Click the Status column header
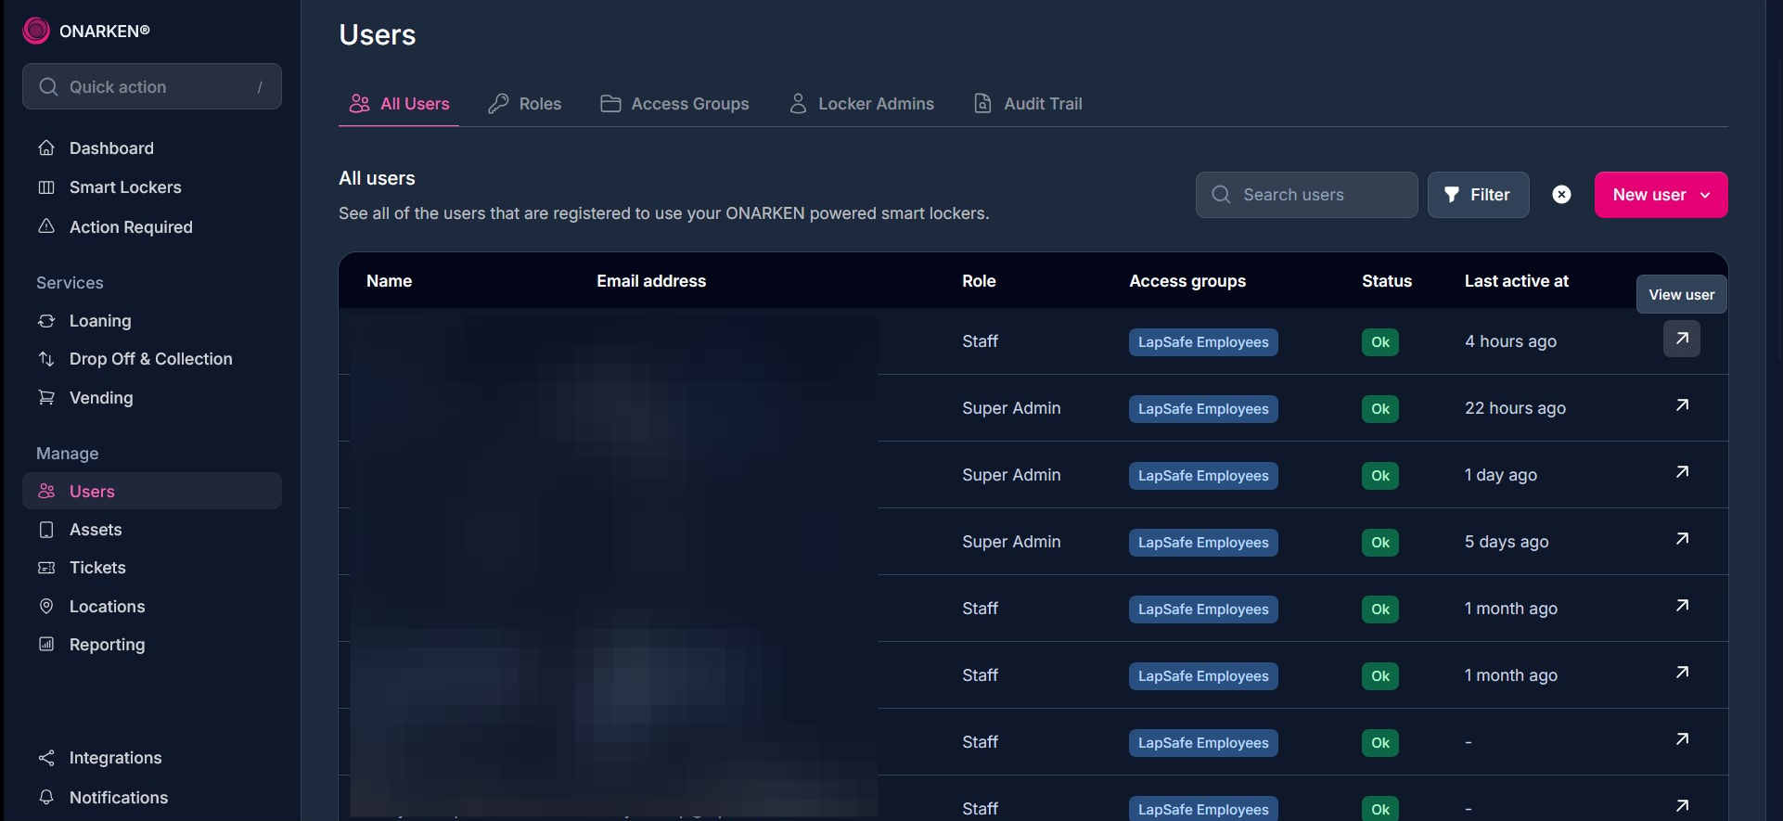 pos(1387,281)
